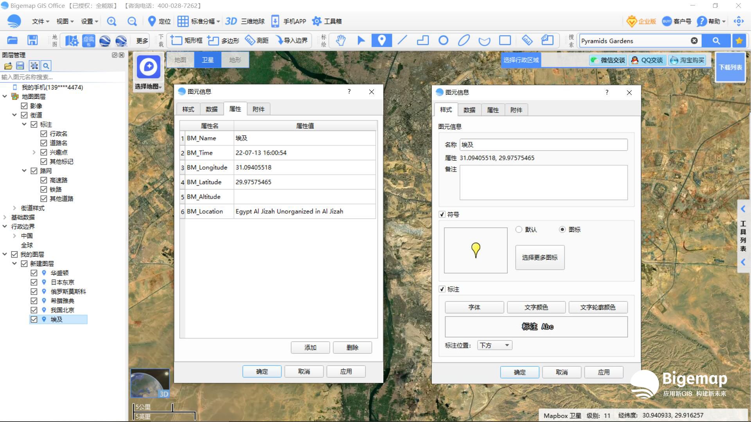Click 删除 in the attribute dialog
The image size is (751, 422).
352,347
